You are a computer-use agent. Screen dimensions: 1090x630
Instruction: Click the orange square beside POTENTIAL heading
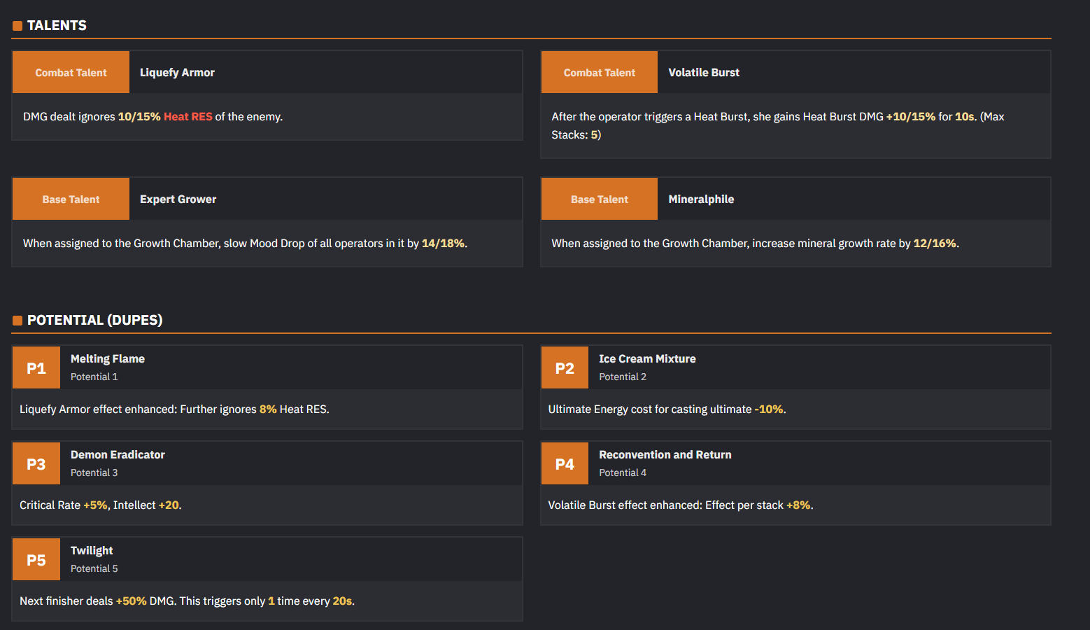17,321
